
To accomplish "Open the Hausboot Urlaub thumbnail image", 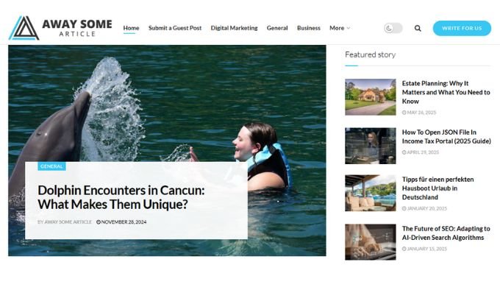I will pos(370,193).
